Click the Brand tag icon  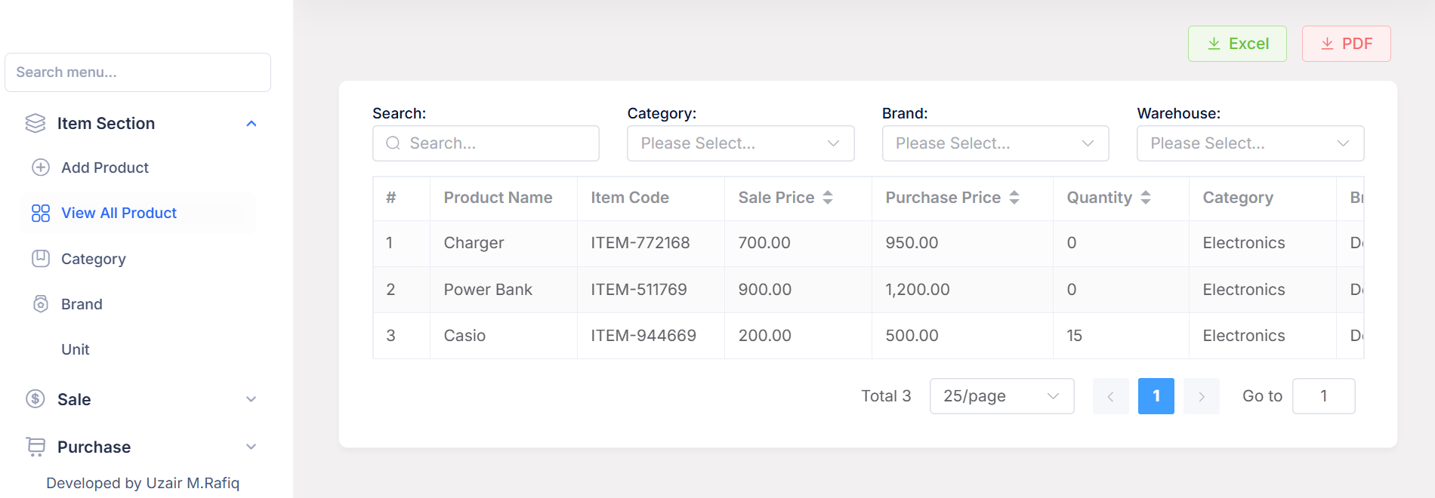[41, 304]
